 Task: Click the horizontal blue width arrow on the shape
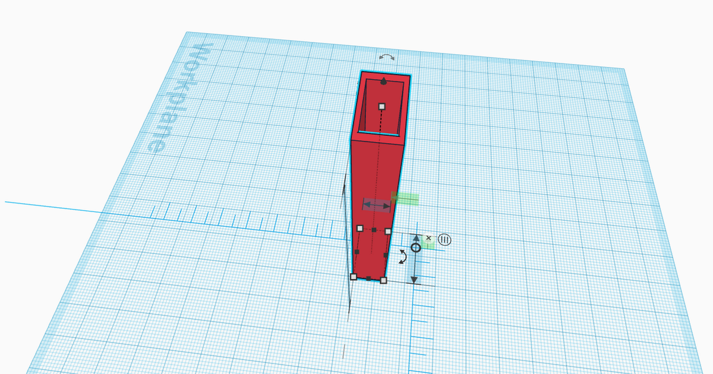tap(375, 205)
